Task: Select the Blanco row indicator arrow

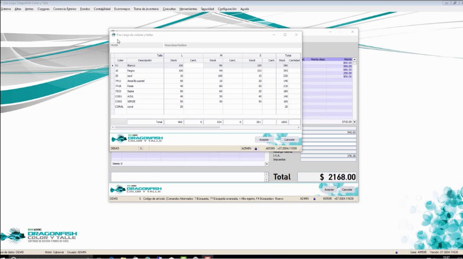Action: [x=112, y=66]
